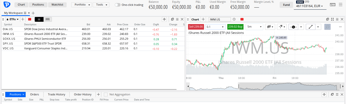346x104 pixels.
Task: Switch watchlist to table grid view
Action: pyautogui.click(x=48, y=19)
